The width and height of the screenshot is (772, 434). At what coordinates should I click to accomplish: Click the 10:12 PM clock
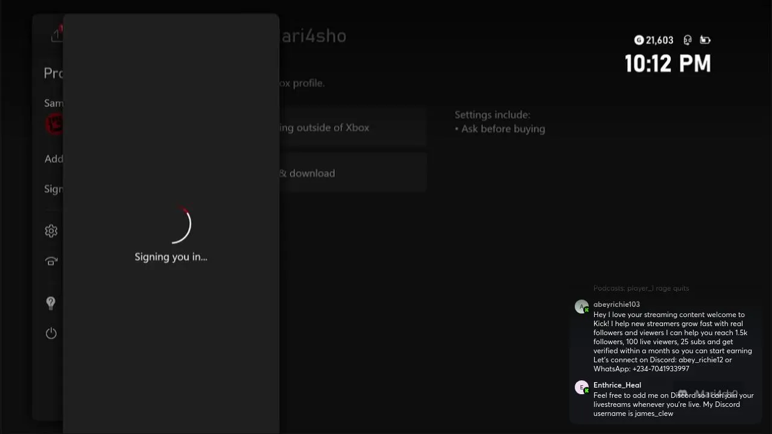point(668,63)
